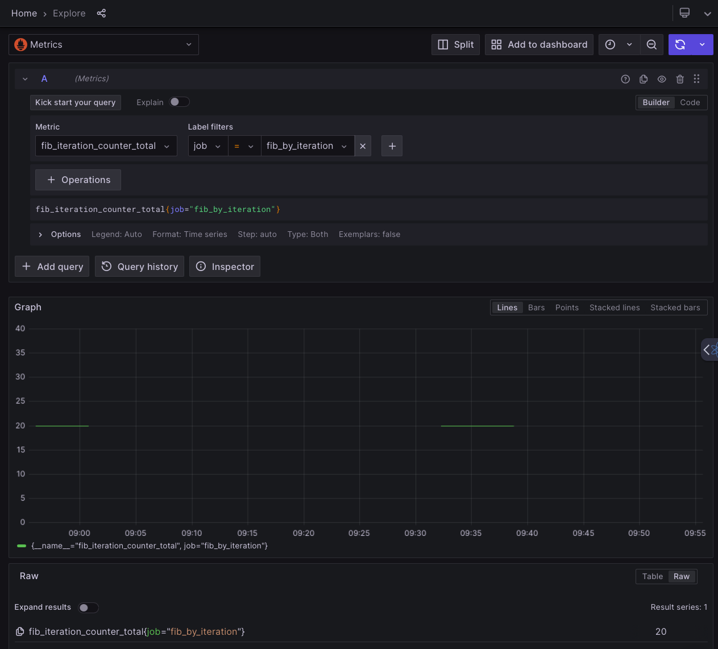Click the zoom out time range icon
The height and width of the screenshot is (649, 718).
click(x=651, y=44)
